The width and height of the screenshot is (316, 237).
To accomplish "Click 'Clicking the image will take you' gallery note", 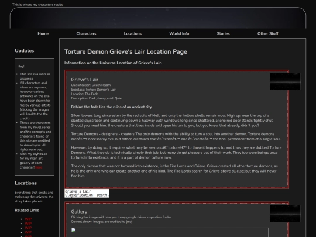I will click(121, 217).
